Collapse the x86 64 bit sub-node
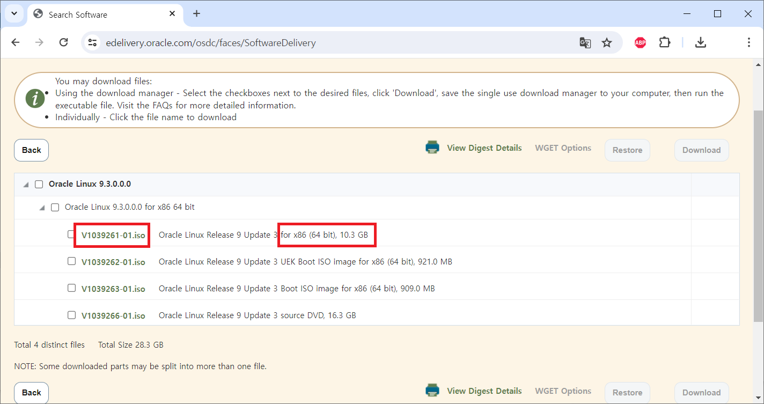The width and height of the screenshot is (764, 404). [x=42, y=208]
